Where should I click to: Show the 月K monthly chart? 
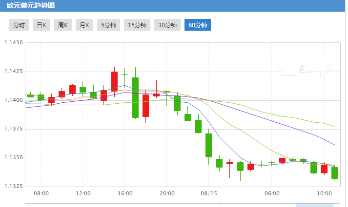click(84, 25)
